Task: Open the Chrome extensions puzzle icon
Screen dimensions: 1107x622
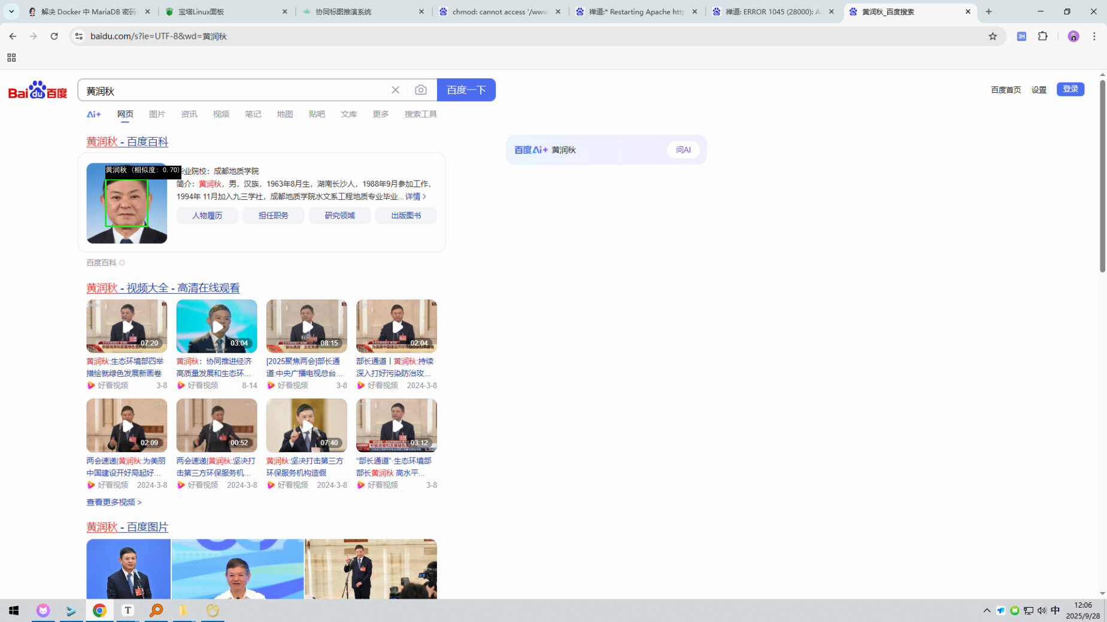Action: tap(1042, 36)
